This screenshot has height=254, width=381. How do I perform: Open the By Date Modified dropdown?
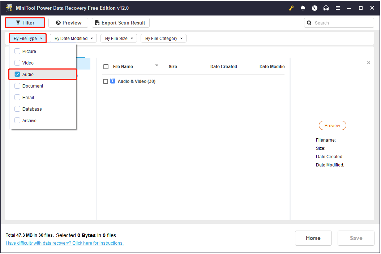73,38
